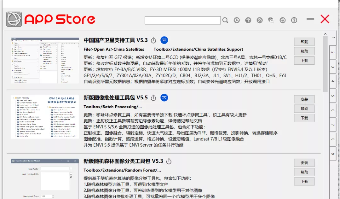Switch to page tab 8
The image size is (340, 199).
(x=333, y=139)
